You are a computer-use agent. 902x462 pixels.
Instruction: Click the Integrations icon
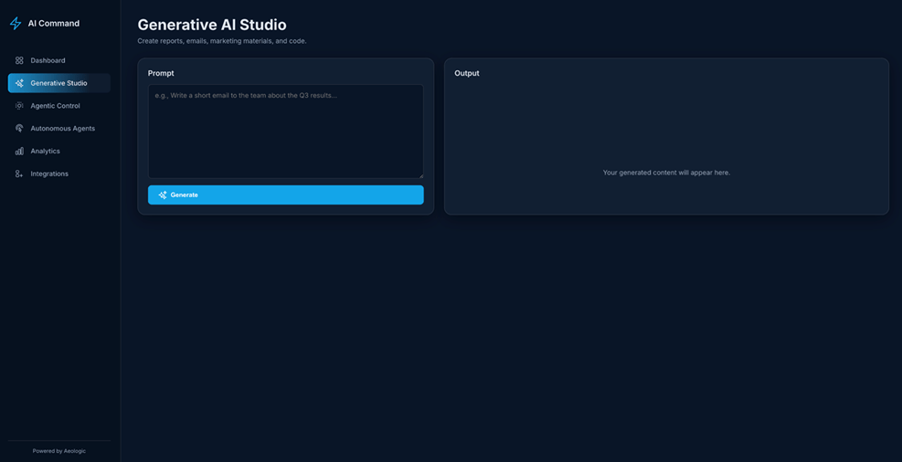pyautogui.click(x=19, y=173)
